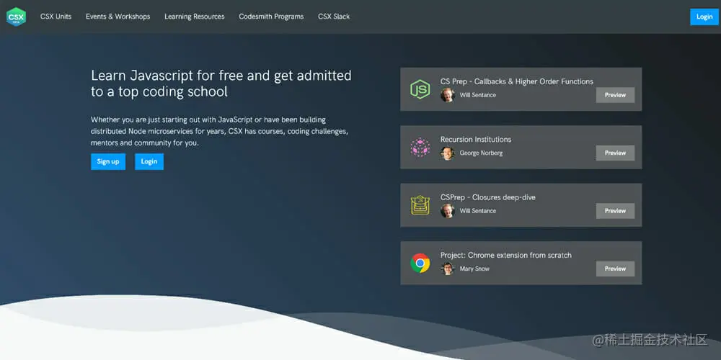The width and height of the screenshot is (721, 360).
Task: Click the CSX hexagon logo
Action: (16, 17)
